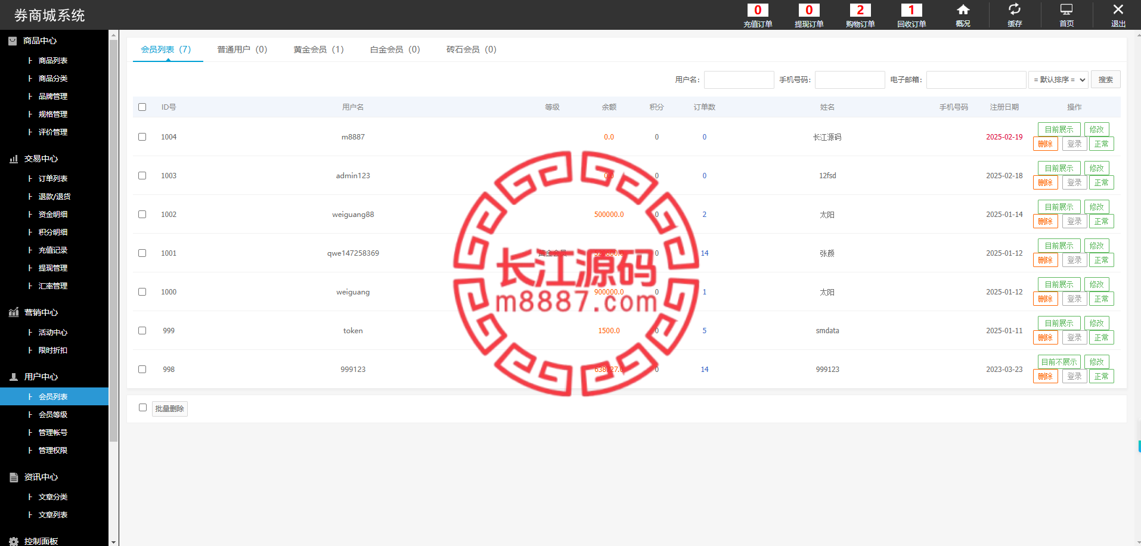Click 目前展示 for user token
The width and height of the screenshot is (1141, 546).
click(1059, 323)
